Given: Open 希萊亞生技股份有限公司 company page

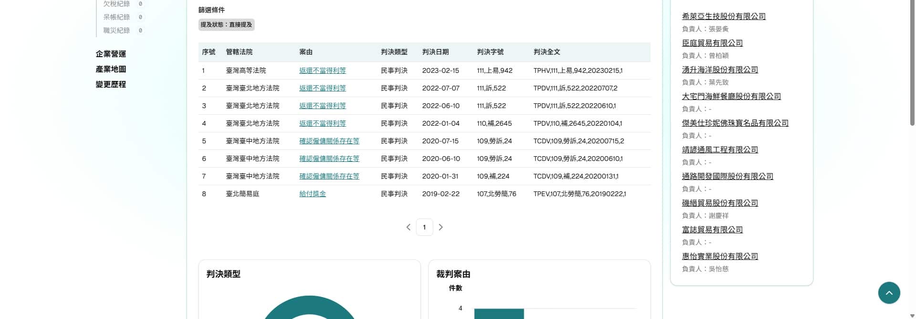Looking at the screenshot, I should 723,16.
